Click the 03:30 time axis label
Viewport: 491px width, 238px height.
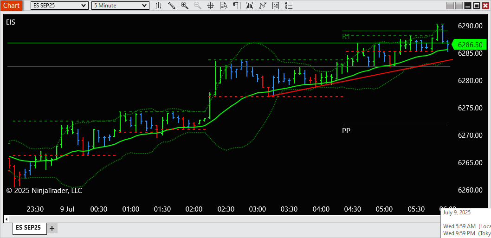[x=289, y=209]
